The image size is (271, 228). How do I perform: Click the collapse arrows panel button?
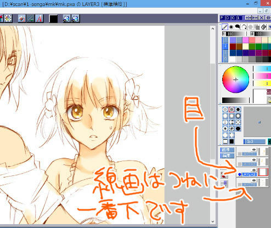(x=255, y=18)
